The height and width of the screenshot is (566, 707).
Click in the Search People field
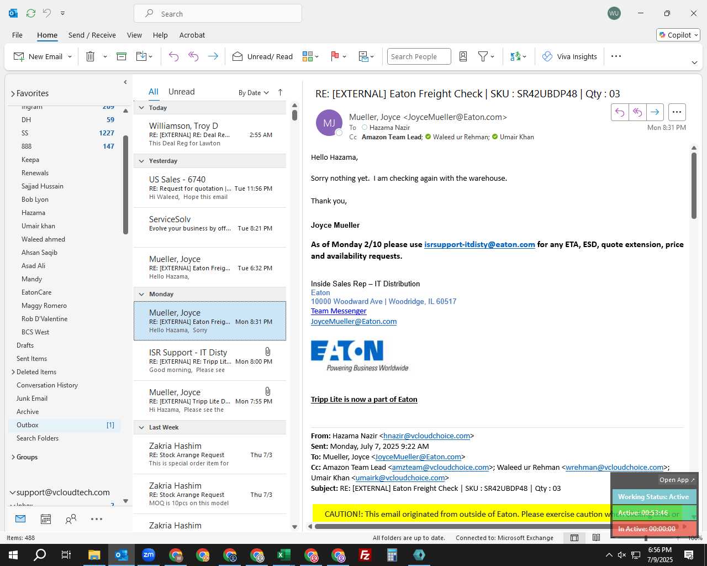coord(419,56)
